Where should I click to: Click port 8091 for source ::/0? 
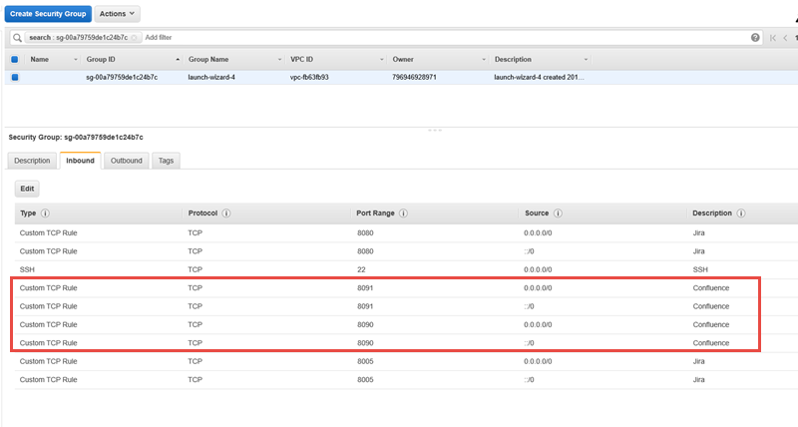[365, 306]
